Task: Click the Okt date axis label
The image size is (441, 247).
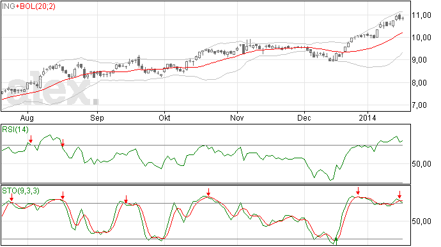Action: tap(164, 117)
